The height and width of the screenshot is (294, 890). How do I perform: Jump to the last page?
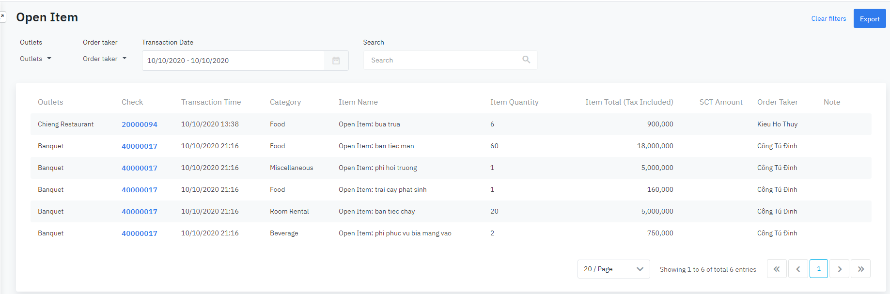click(861, 269)
